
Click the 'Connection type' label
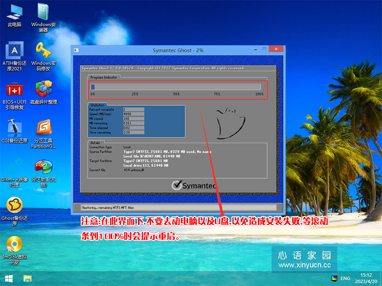click(100, 147)
